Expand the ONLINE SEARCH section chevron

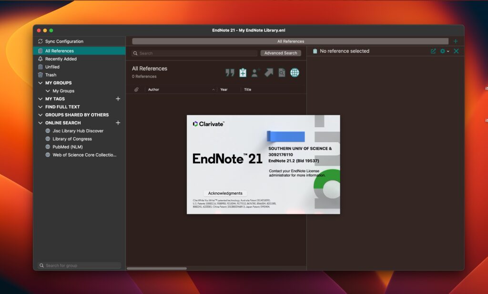tap(41, 123)
